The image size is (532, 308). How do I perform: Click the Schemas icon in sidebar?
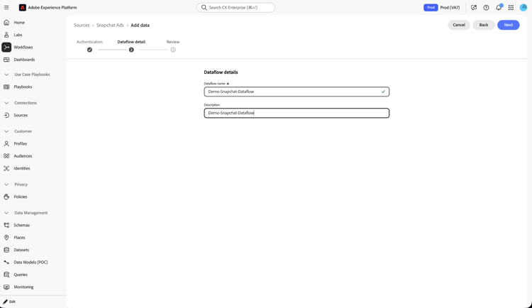tap(6, 225)
